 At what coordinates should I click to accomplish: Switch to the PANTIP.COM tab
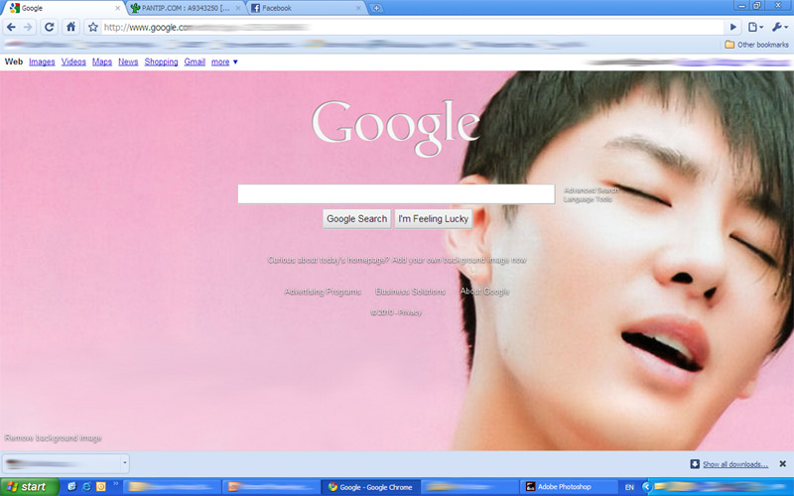pos(186,8)
